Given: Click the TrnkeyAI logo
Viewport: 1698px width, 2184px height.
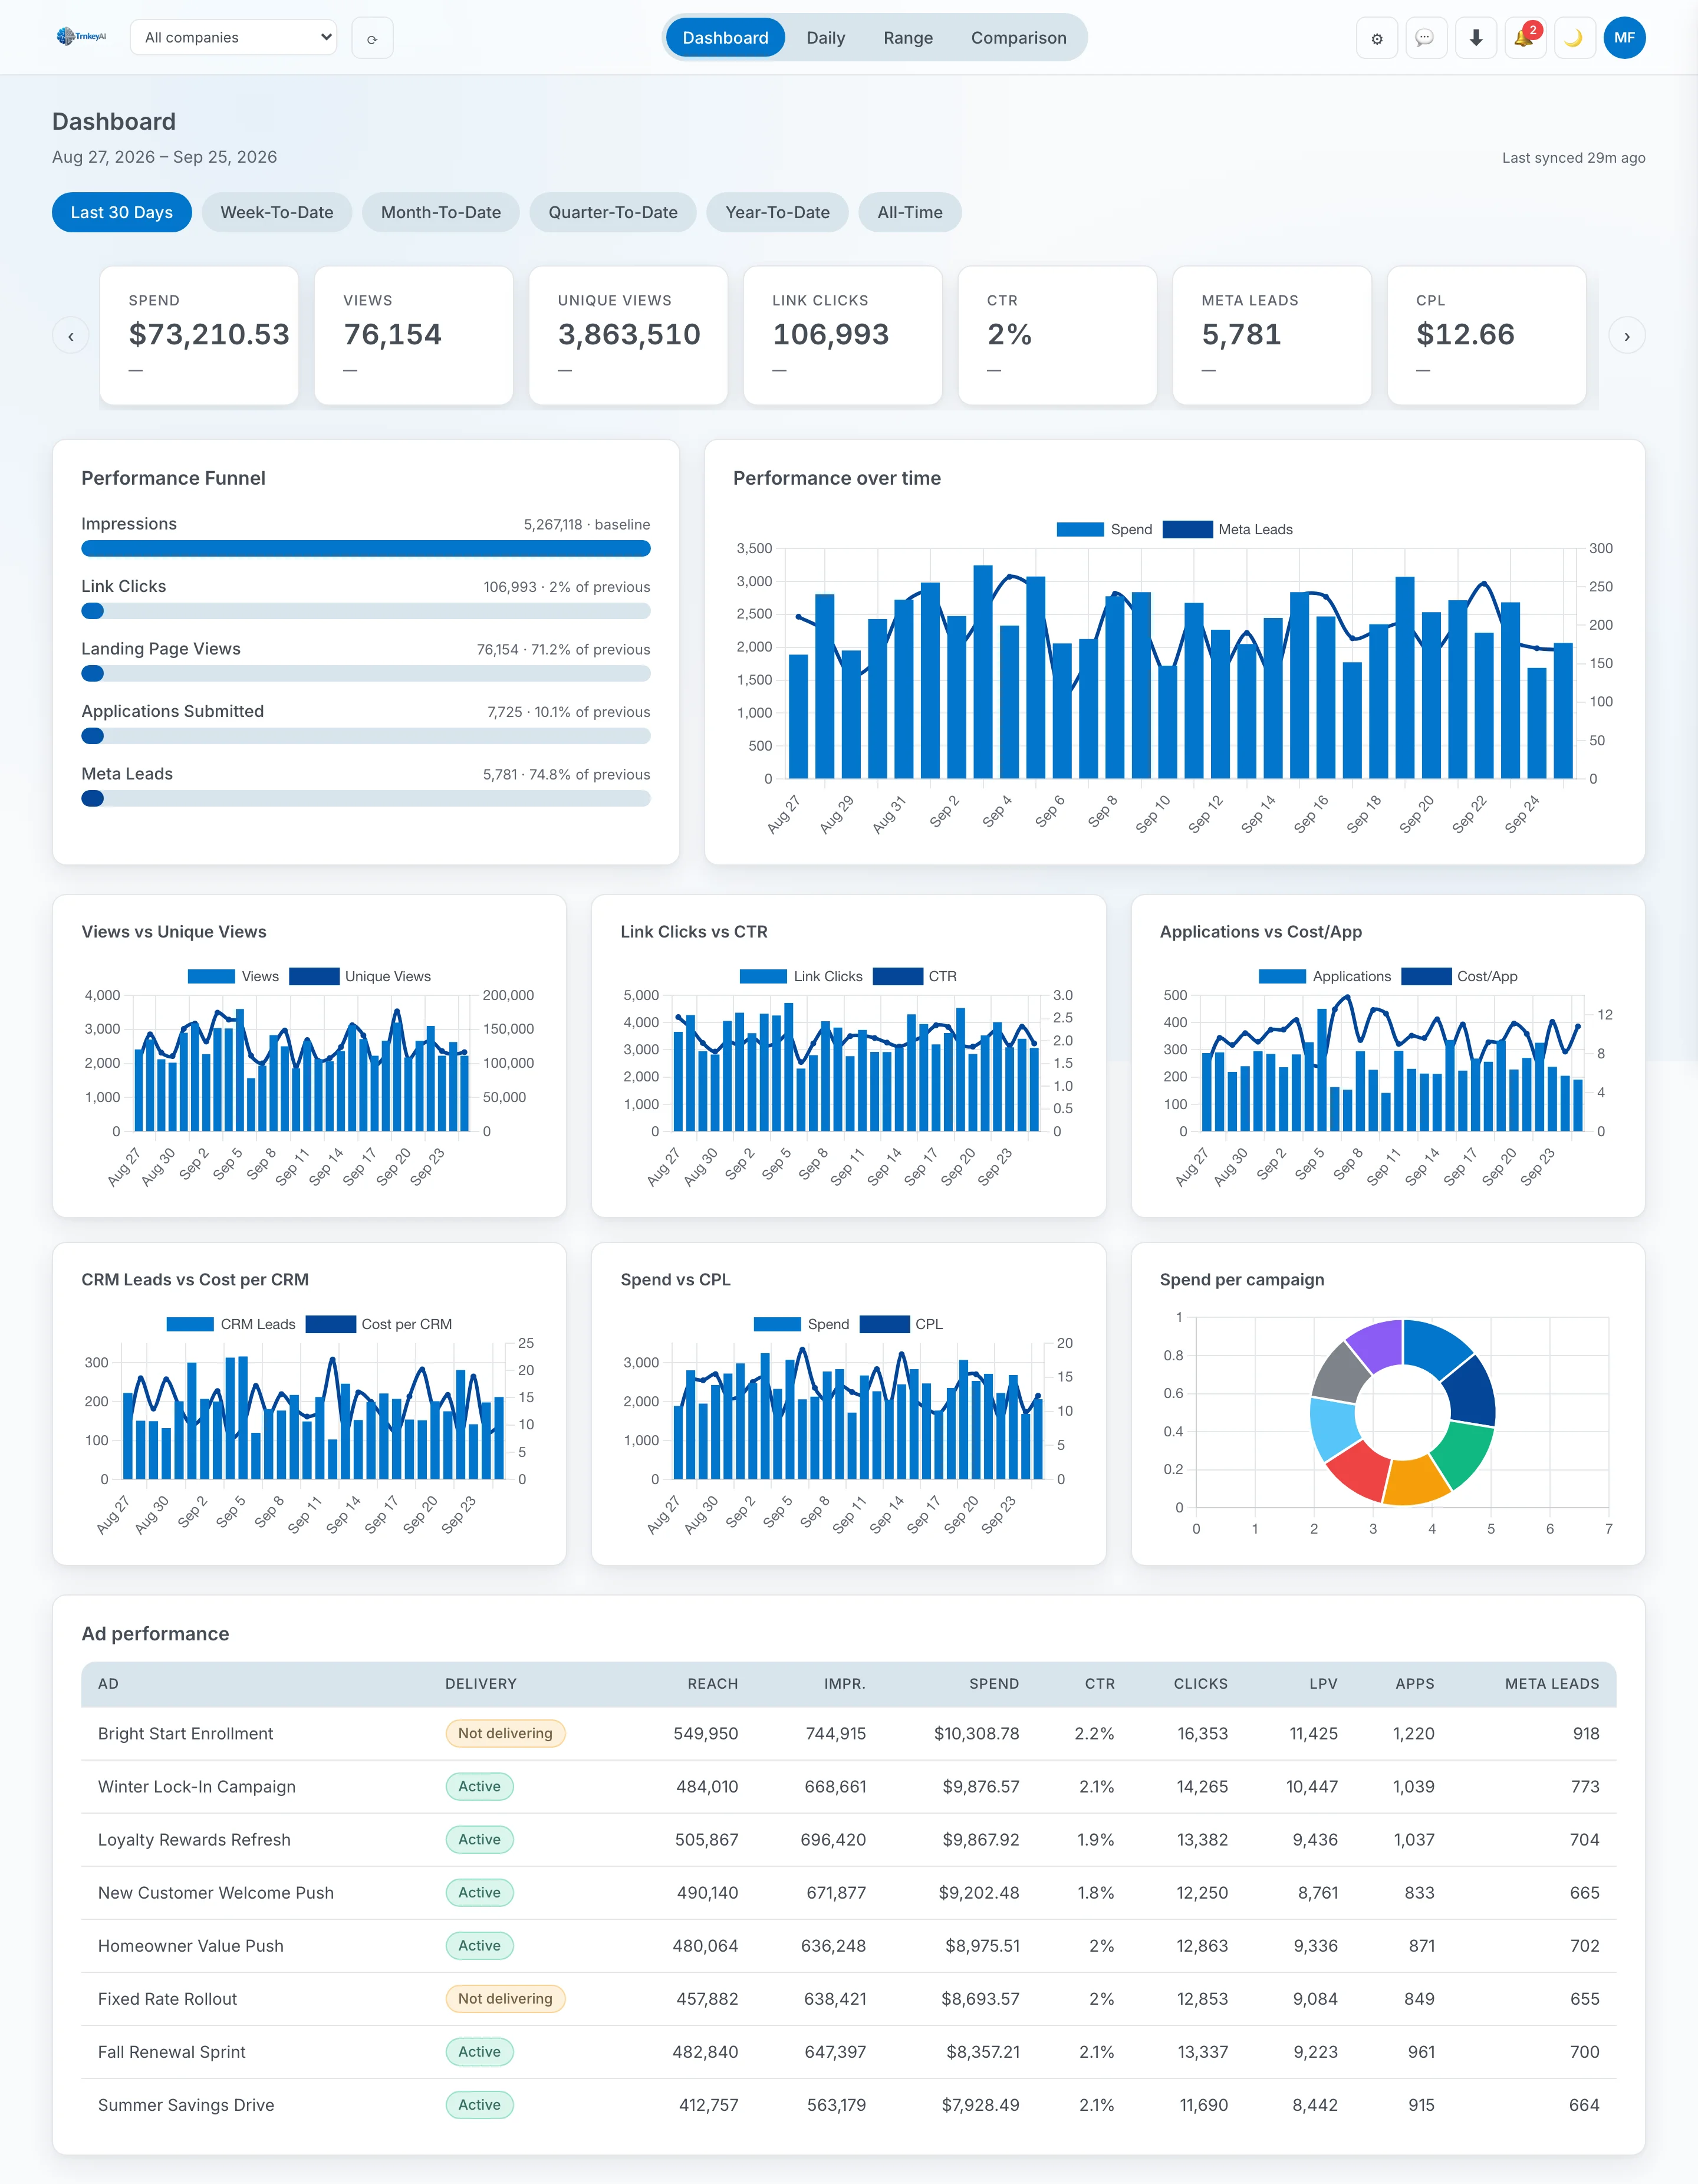Looking at the screenshot, I should tap(82, 37).
